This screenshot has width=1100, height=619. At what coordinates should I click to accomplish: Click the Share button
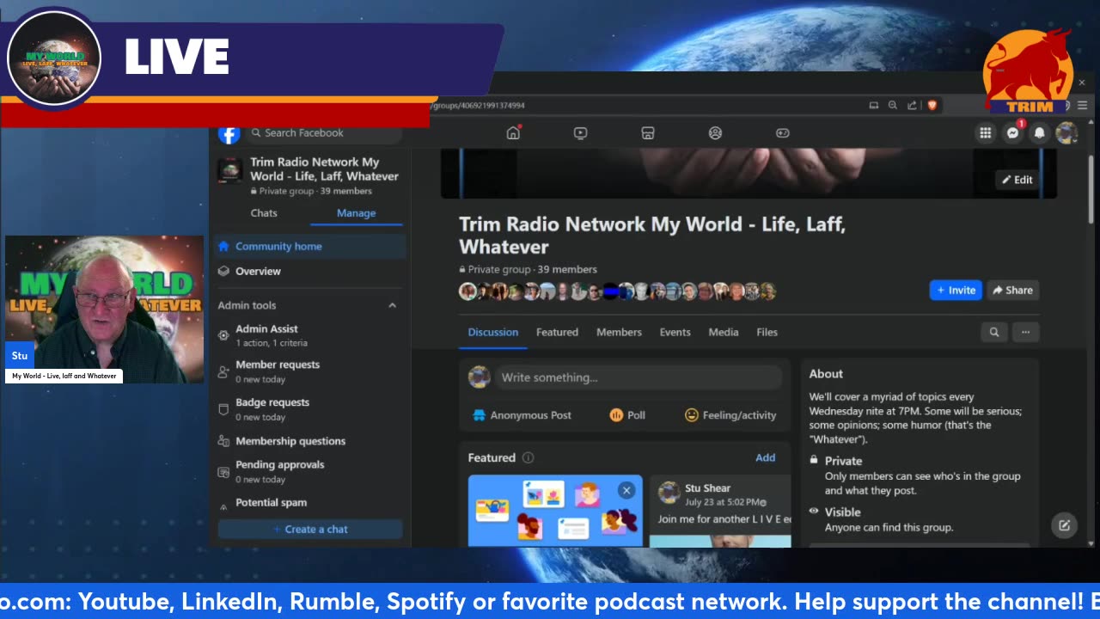point(1012,291)
